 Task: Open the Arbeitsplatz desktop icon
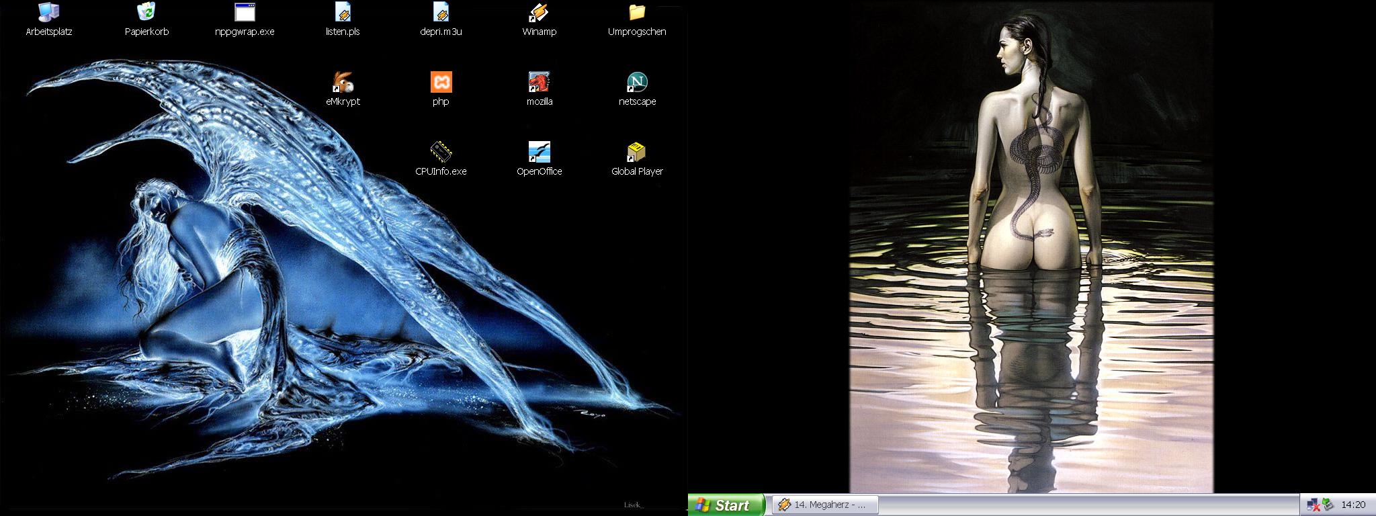click(48, 13)
